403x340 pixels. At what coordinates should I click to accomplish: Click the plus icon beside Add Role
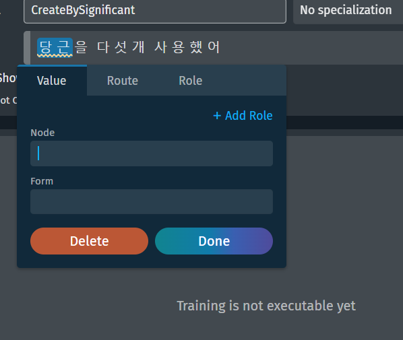click(217, 116)
